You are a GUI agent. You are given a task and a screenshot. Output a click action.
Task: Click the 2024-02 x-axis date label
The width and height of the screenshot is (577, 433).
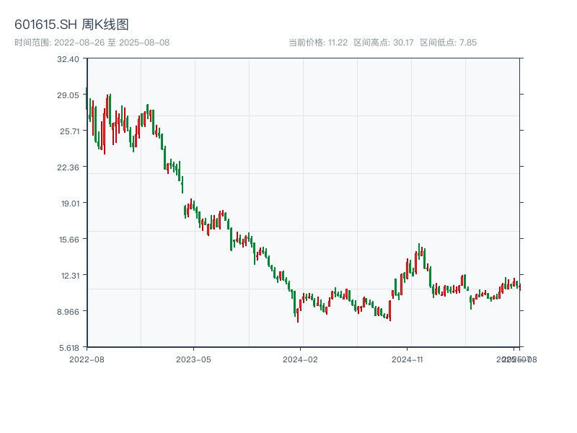[x=301, y=359]
